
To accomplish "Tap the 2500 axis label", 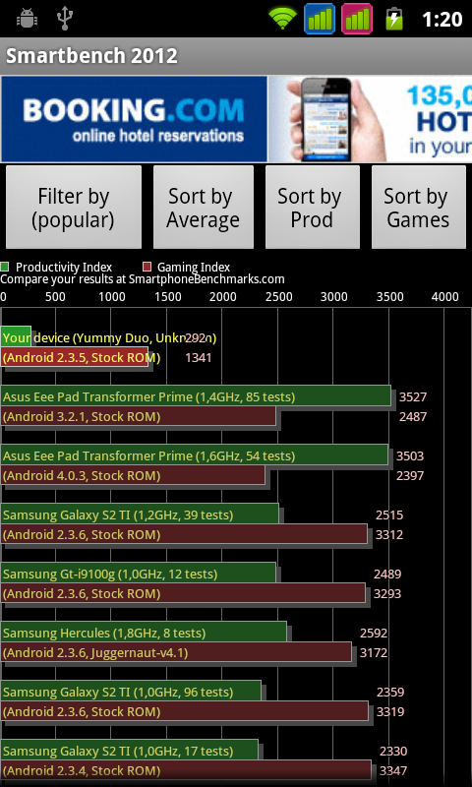I will tap(279, 297).
